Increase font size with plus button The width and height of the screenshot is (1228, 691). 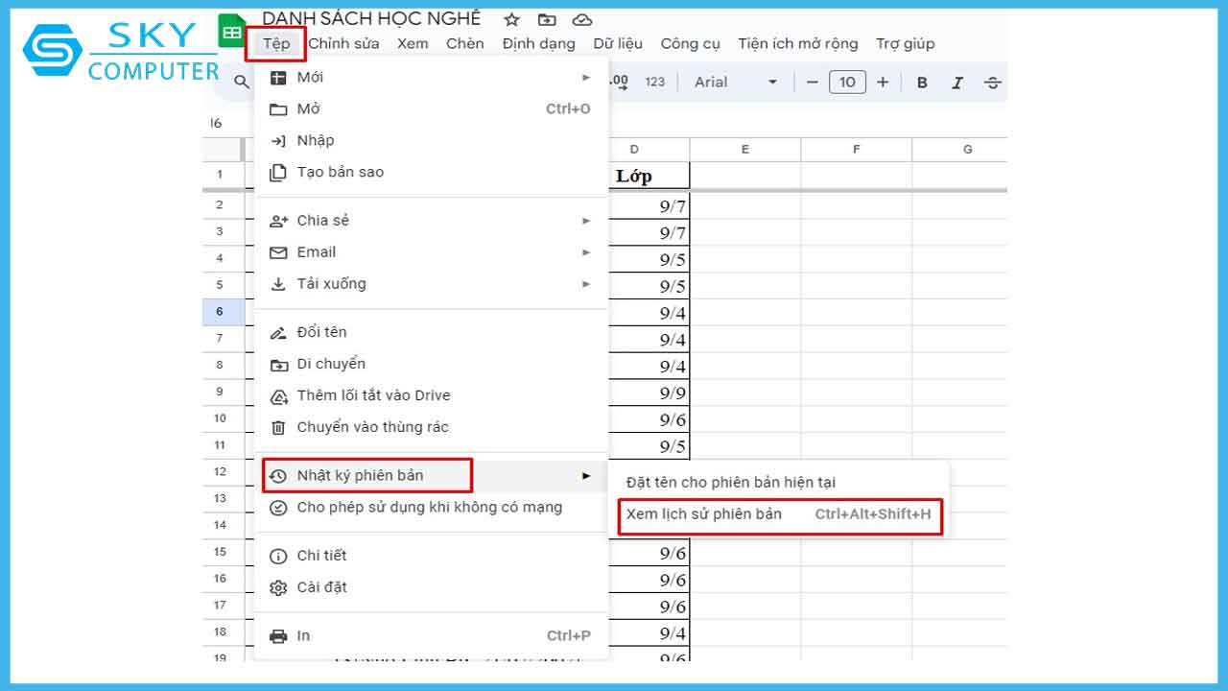coord(883,83)
